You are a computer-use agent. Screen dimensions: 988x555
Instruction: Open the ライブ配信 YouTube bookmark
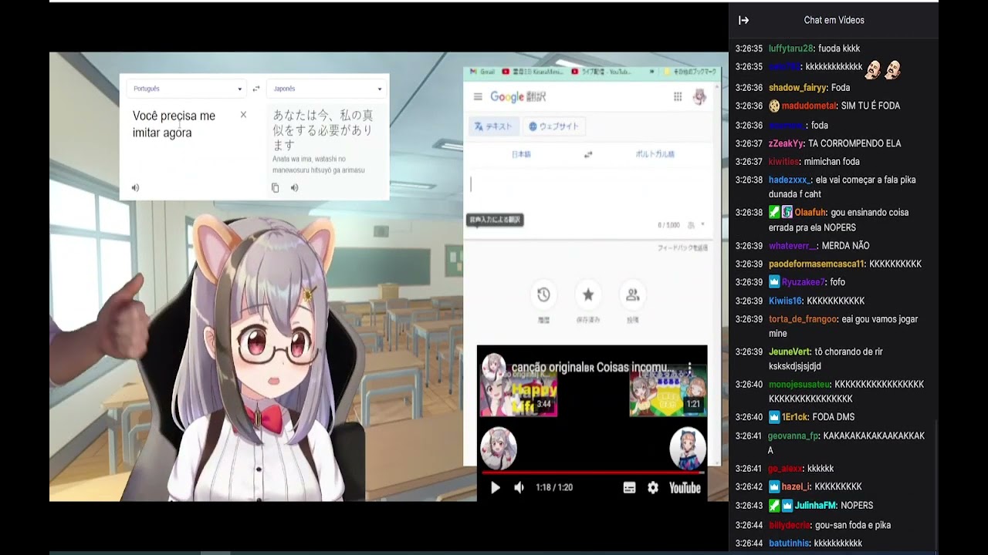602,72
